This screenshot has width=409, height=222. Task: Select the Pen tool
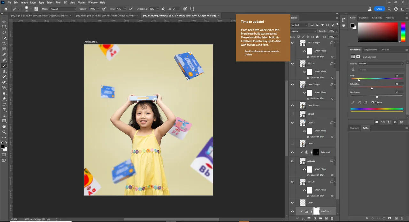tap(4, 104)
